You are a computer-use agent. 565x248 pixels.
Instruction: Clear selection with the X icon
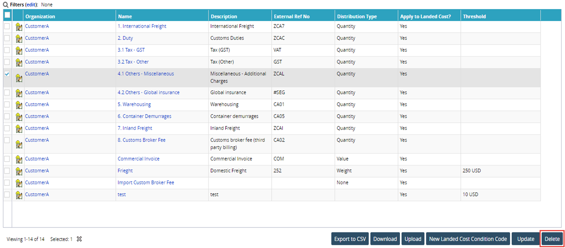pos(79,239)
